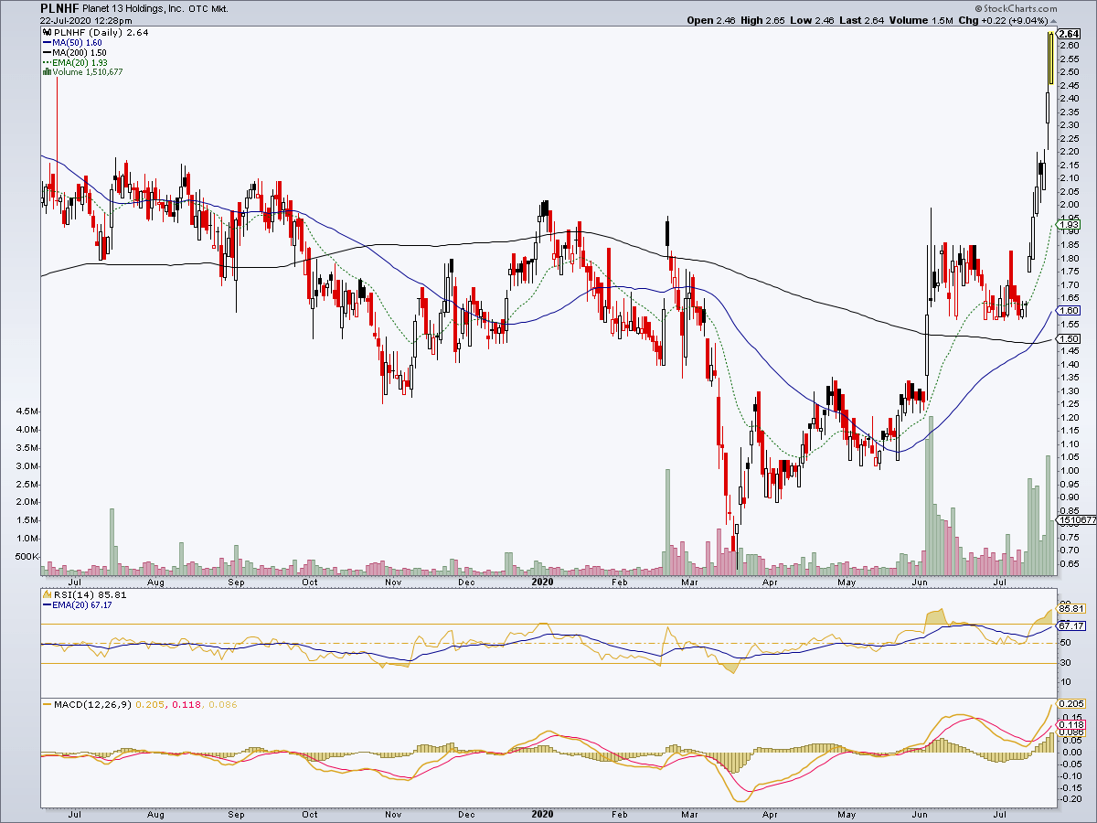Click the 3.0M volume scale label

[26, 466]
